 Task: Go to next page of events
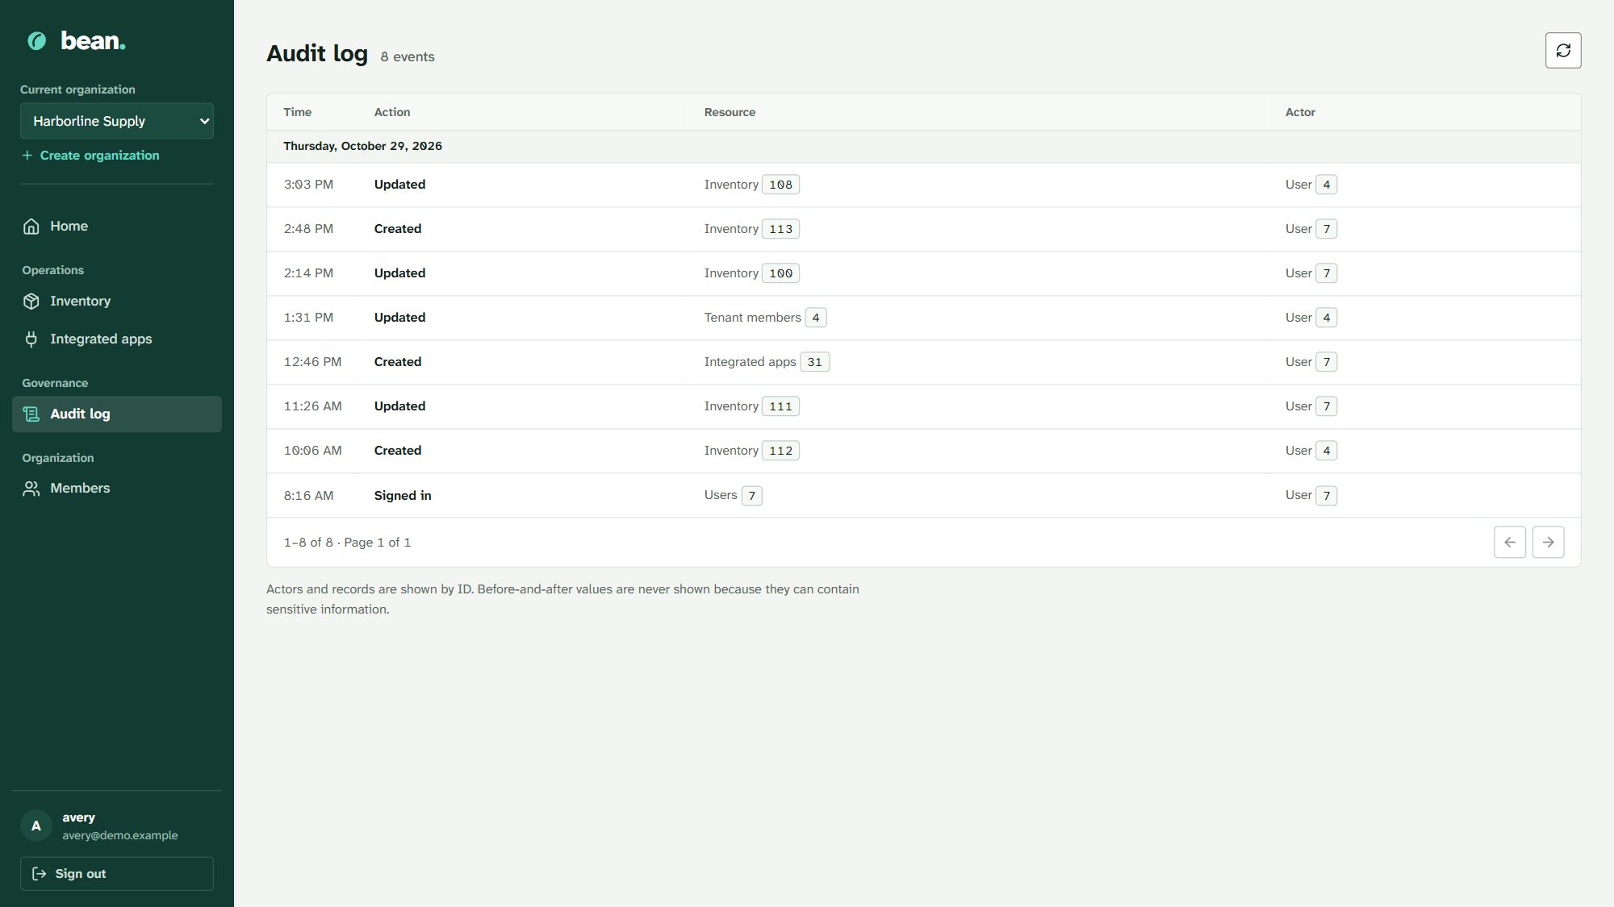[1549, 543]
